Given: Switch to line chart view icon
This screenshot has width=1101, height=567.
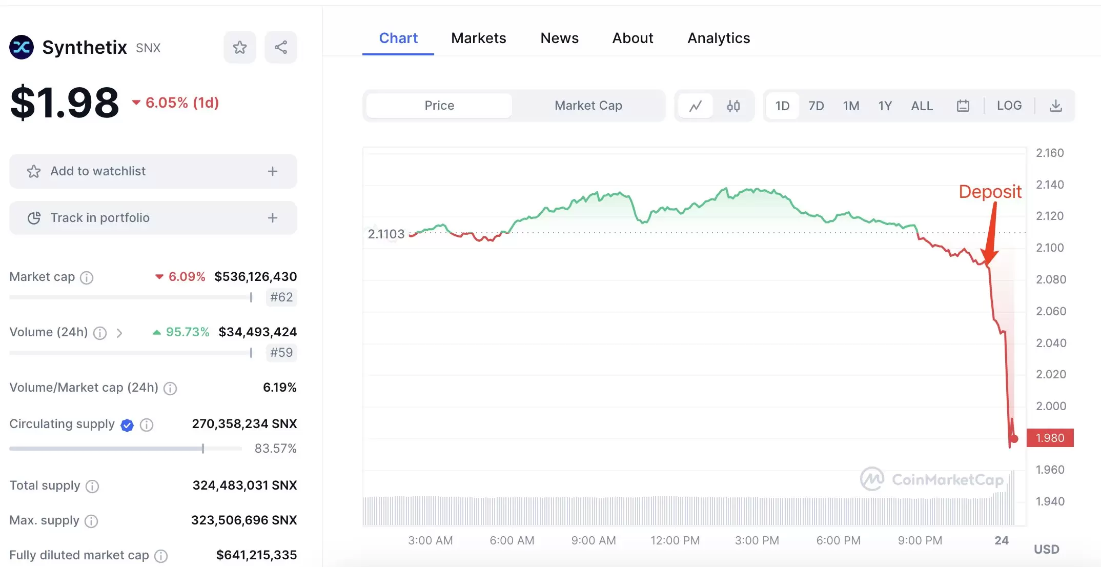Looking at the screenshot, I should (695, 106).
